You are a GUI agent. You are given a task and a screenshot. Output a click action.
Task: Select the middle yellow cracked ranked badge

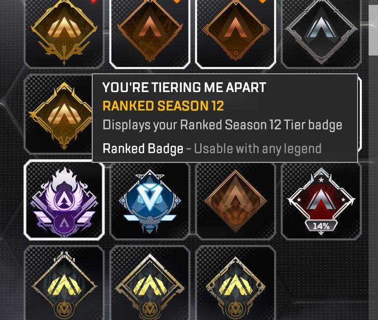(150, 283)
